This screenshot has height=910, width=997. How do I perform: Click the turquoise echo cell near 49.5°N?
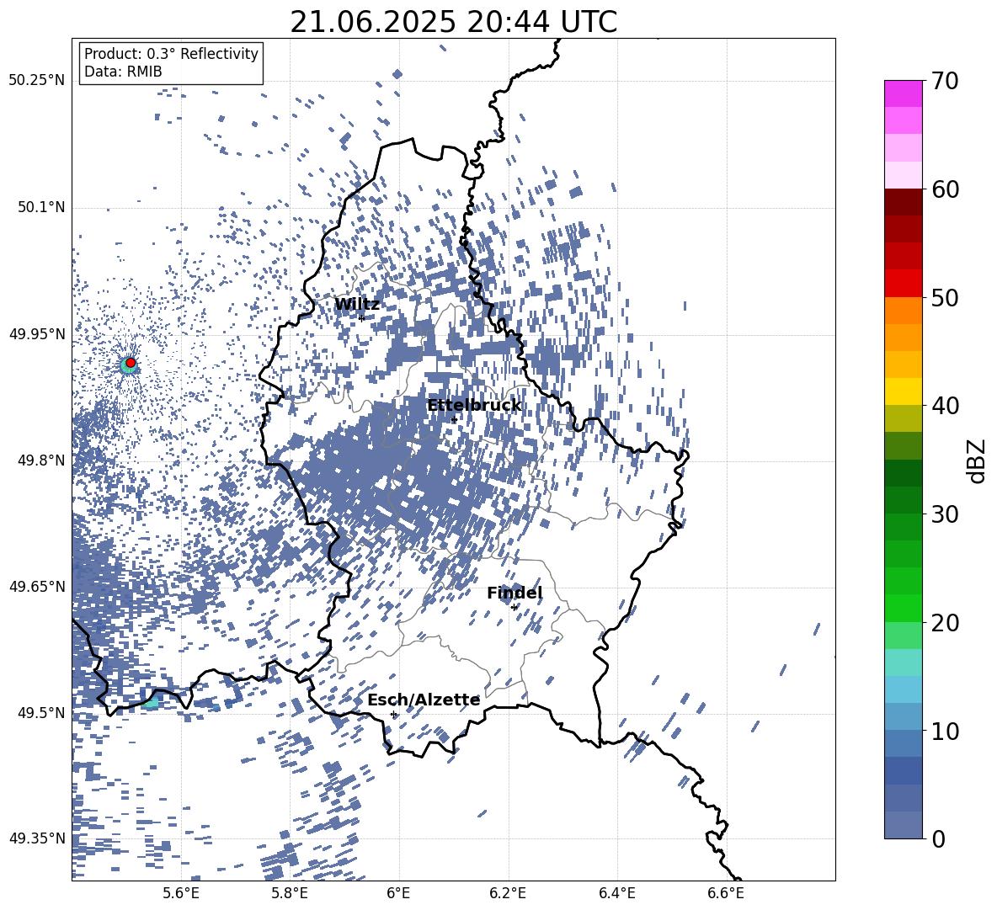click(x=152, y=701)
